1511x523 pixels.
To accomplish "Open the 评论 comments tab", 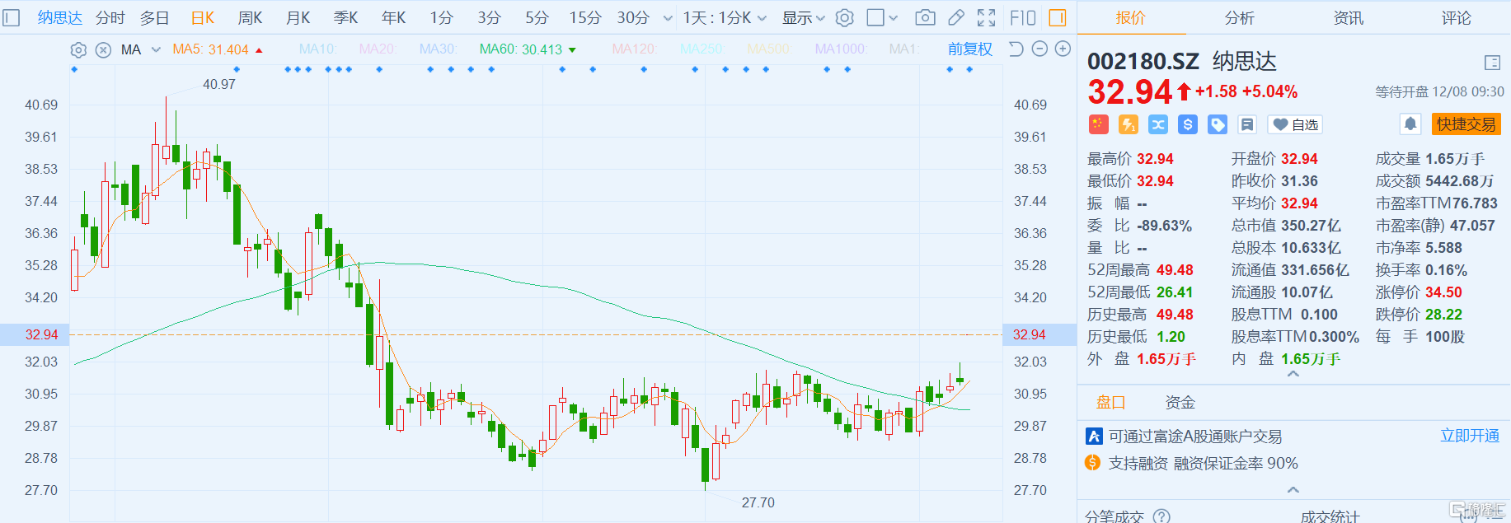I will coord(1457,17).
